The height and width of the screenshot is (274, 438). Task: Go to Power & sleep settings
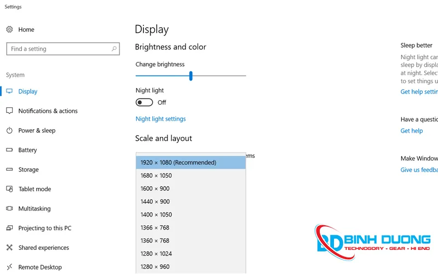click(37, 130)
